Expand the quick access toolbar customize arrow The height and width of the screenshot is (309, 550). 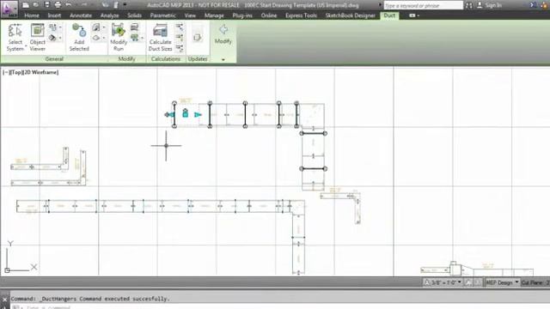point(125,5)
